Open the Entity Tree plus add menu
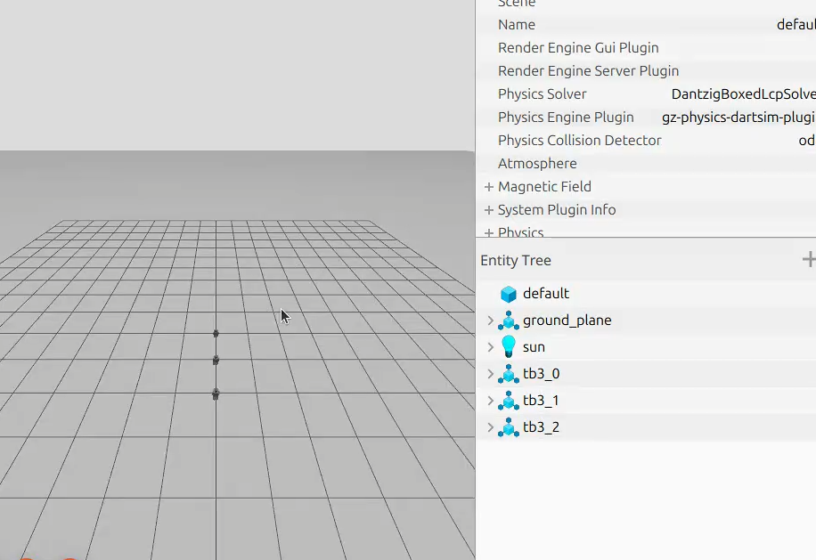816x560 pixels. coord(809,259)
